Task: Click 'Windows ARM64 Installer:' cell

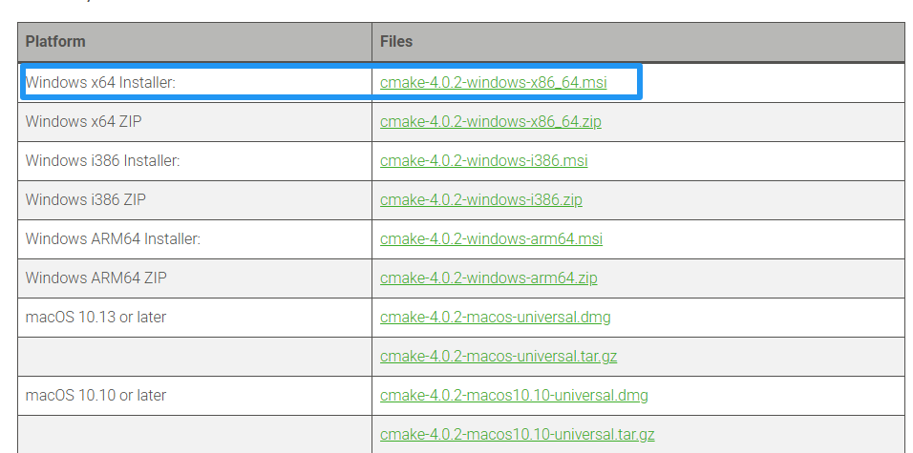Action: tap(195, 239)
